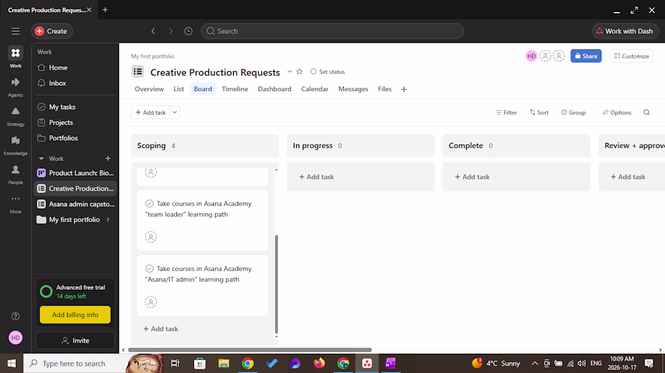The height and width of the screenshot is (373, 665).
Task: Switch to the Dashboard tab
Action: coord(274,89)
